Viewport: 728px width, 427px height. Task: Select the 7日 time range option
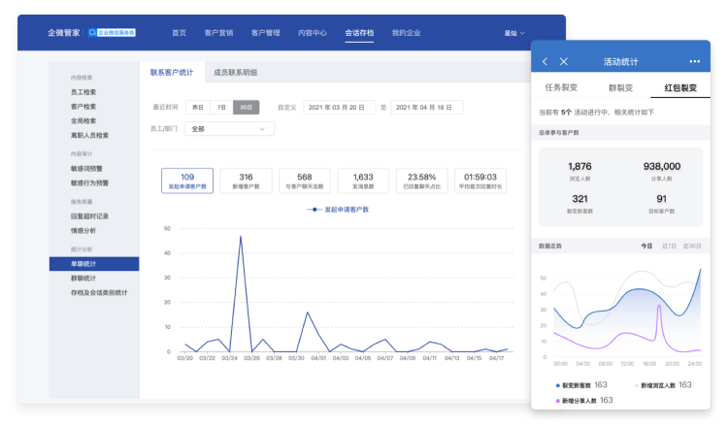click(222, 107)
